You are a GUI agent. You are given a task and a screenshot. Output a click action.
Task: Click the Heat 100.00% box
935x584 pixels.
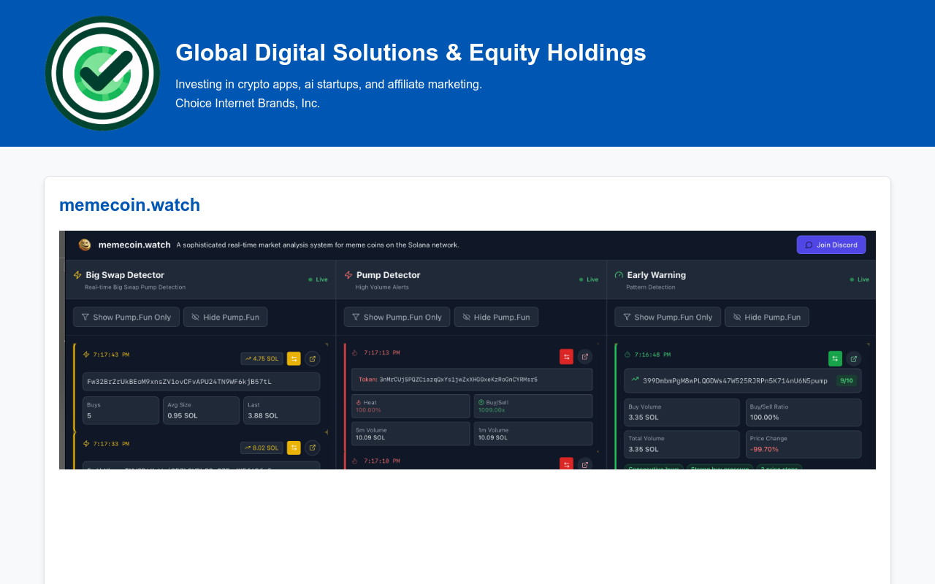411,406
